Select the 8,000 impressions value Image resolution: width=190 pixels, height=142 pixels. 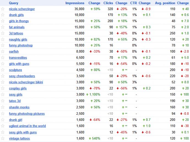[x=80, y=51]
